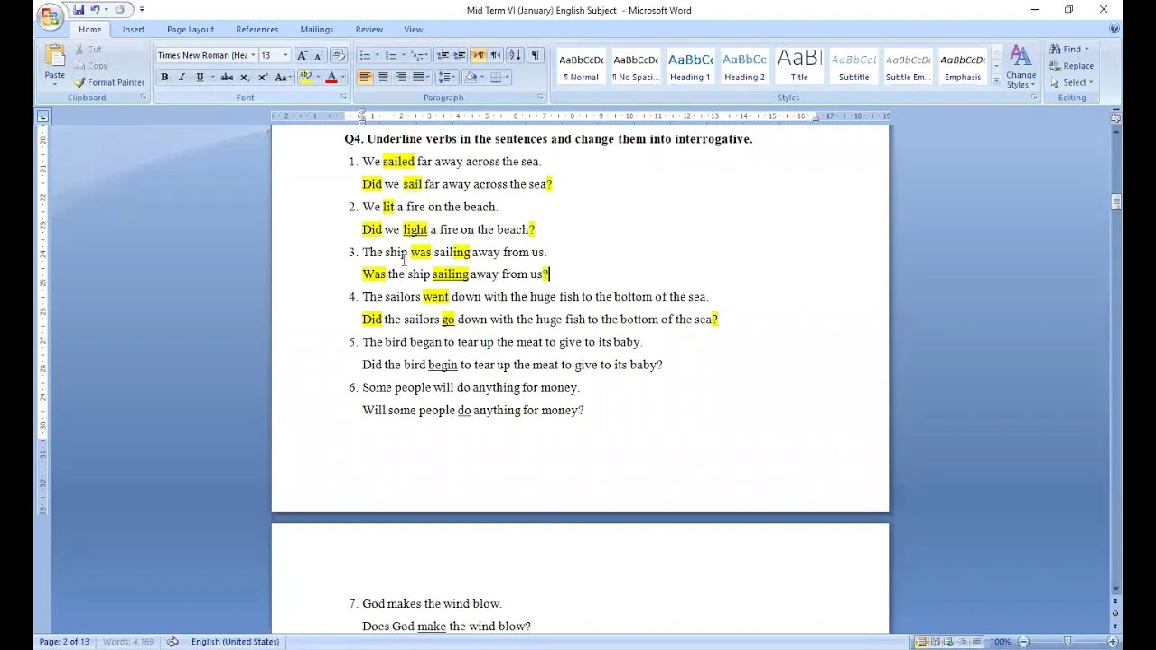Open the Page Layout tab
This screenshot has height=650, width=1156.
(x=191, y=30)
